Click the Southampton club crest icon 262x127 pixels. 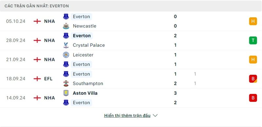[66, 83]
